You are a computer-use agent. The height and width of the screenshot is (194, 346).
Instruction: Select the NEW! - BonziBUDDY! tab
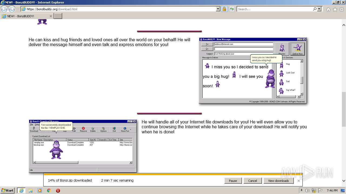point(27,16)
